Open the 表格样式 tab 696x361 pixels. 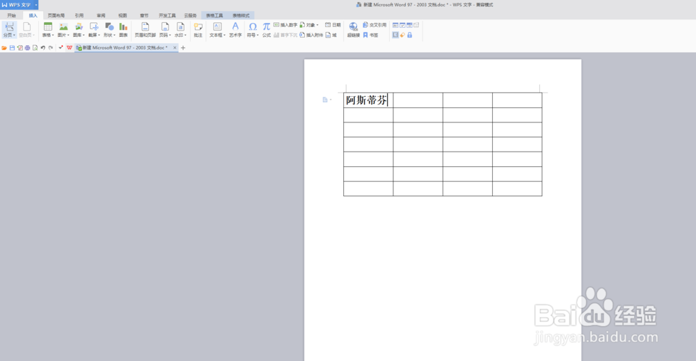[x=241, y=15]
